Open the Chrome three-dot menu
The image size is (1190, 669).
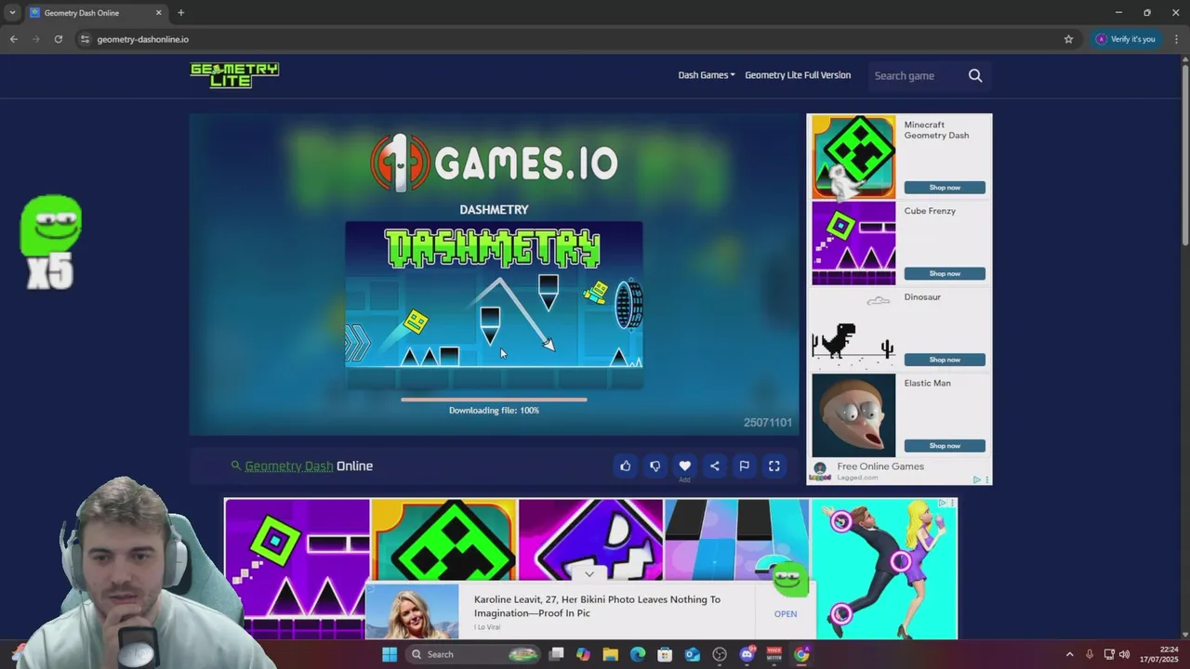click(x=1176, y=39)
